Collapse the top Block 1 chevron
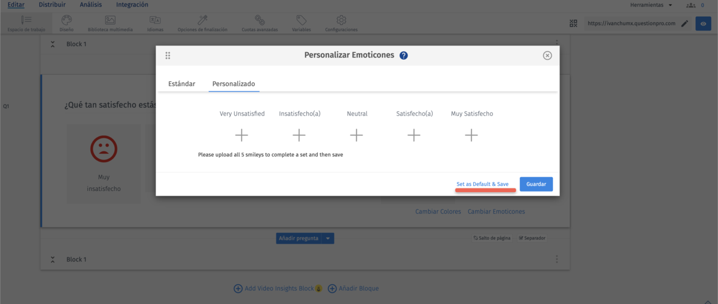 tap(53, 44)
